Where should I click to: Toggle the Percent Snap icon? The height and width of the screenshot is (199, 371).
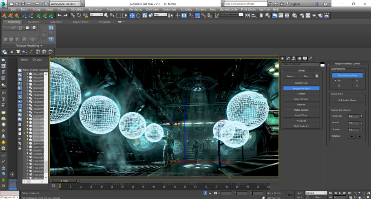(x=203, y=15)
